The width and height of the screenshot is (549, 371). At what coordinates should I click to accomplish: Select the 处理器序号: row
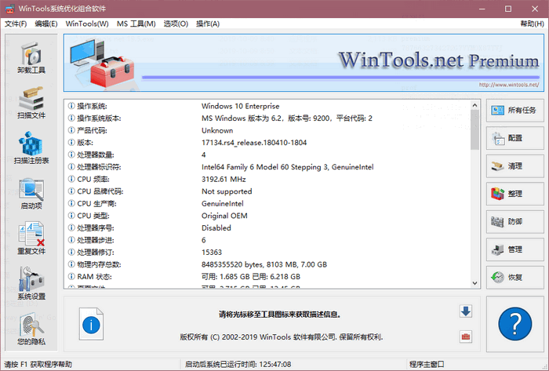267,227
